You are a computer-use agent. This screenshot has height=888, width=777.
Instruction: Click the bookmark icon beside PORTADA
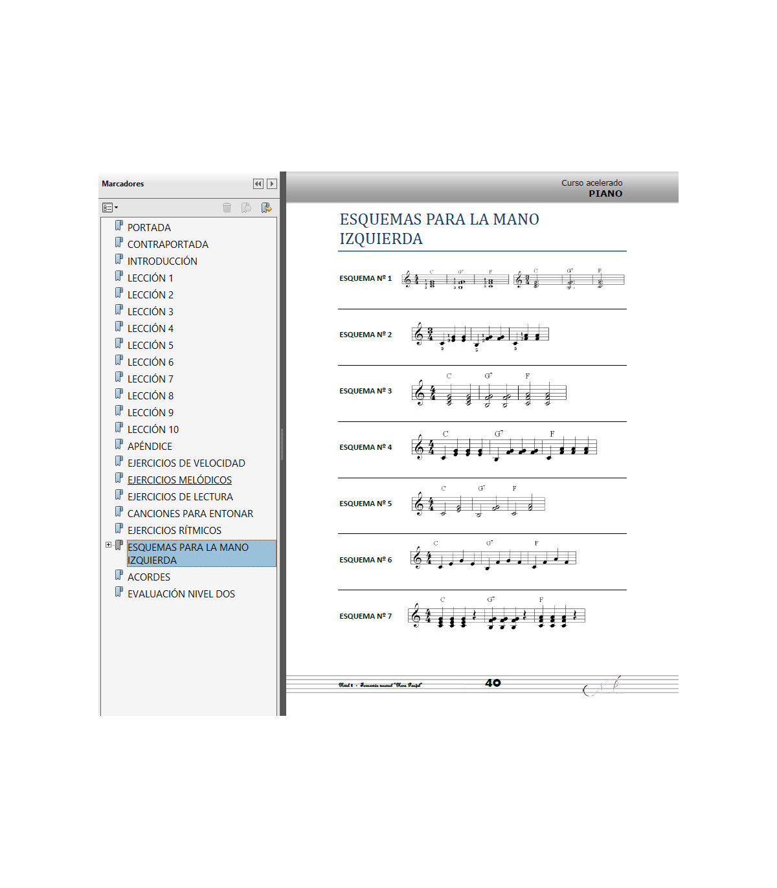119,226
